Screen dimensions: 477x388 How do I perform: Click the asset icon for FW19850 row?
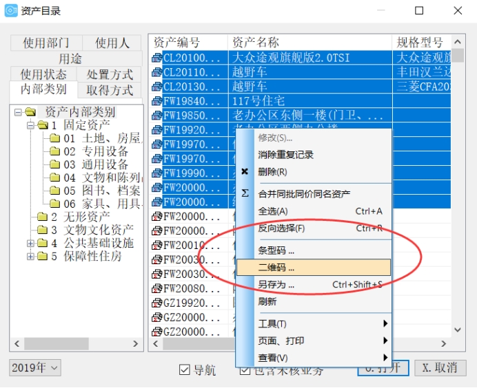click(x=156, y=116)
